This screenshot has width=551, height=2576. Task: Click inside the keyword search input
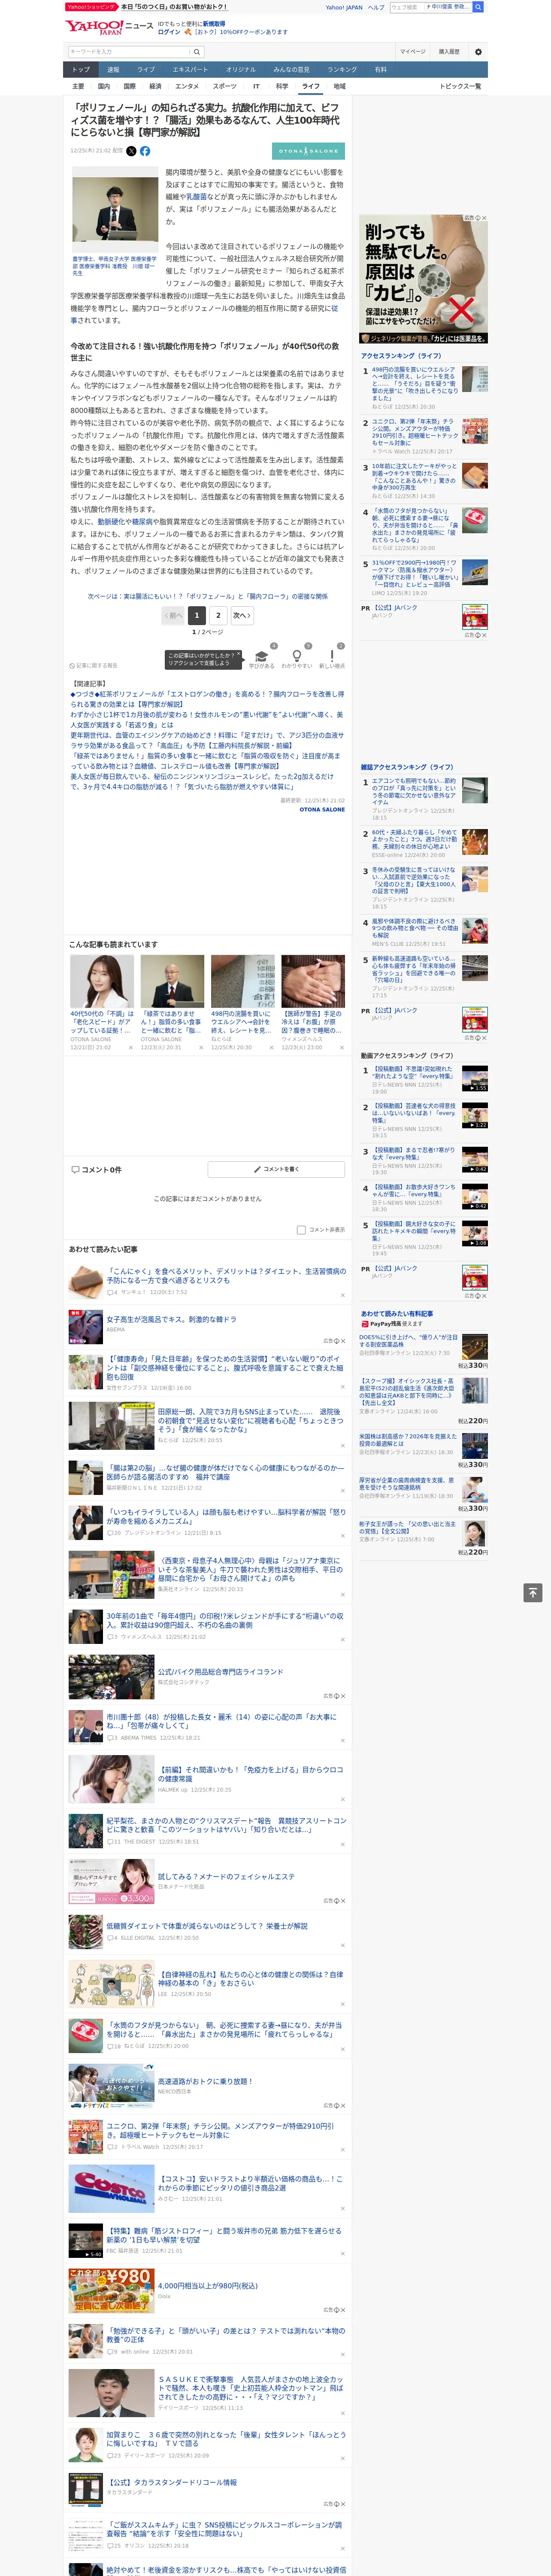pos(129,52)
